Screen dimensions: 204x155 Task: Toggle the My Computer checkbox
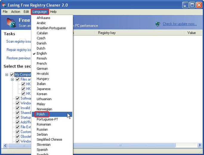12,75
